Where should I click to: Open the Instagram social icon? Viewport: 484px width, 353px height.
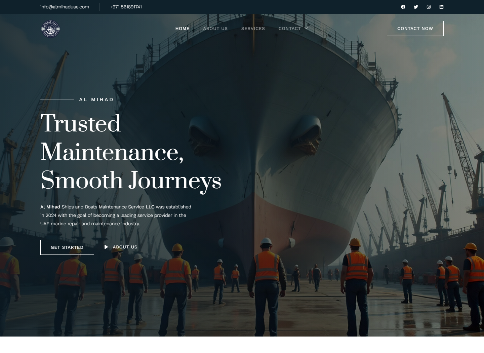(x=429, y=7)
